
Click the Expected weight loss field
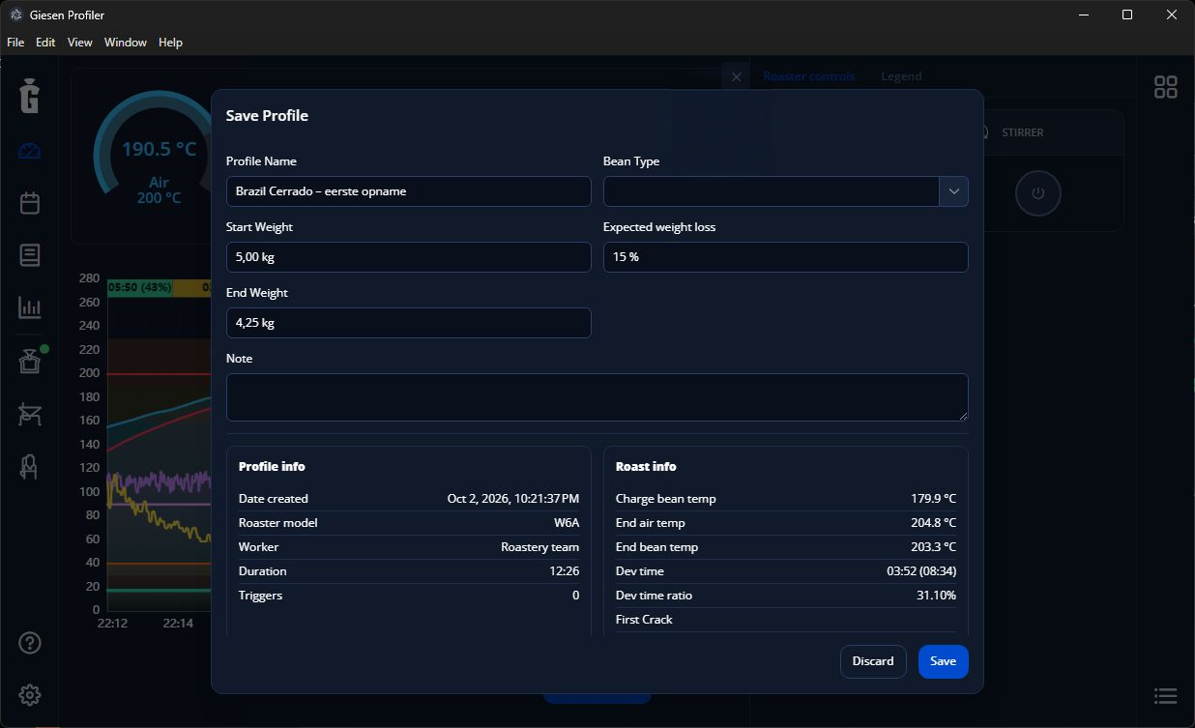tap(786, 257)
